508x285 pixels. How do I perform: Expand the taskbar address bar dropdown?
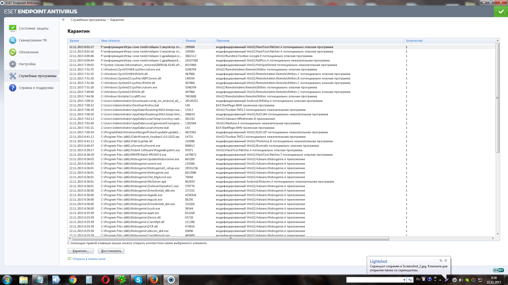coord(404,280)
